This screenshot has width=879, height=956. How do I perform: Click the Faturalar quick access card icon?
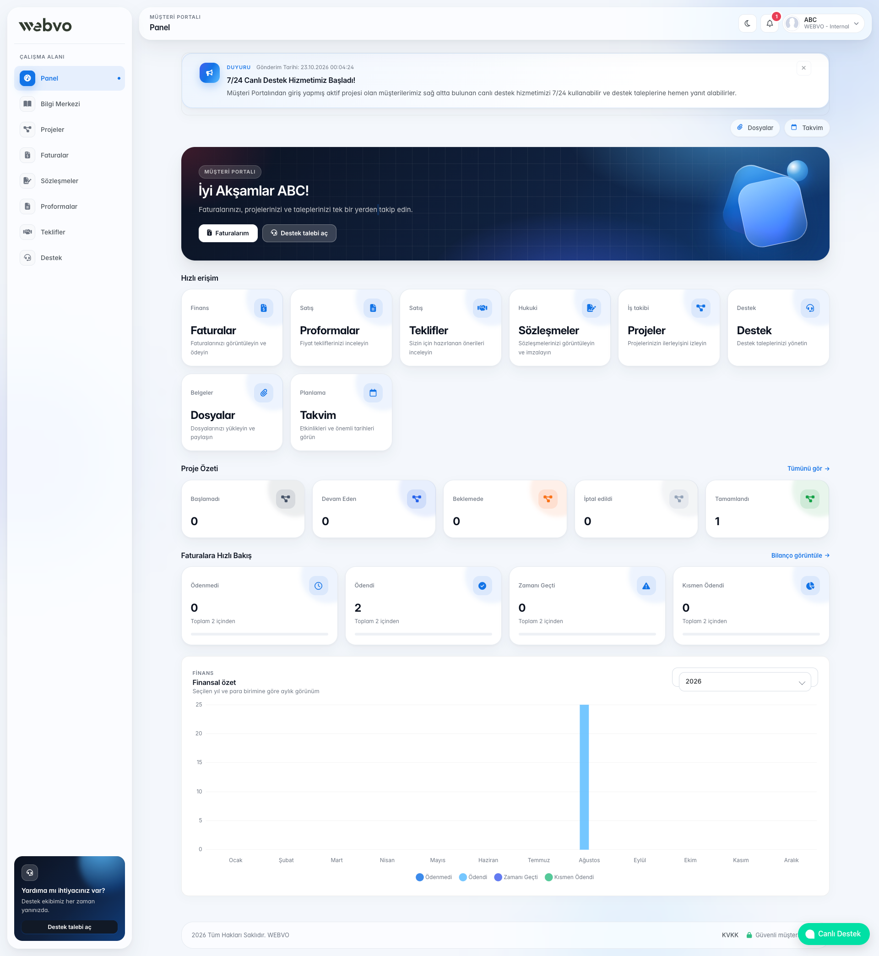pos(264,308)
